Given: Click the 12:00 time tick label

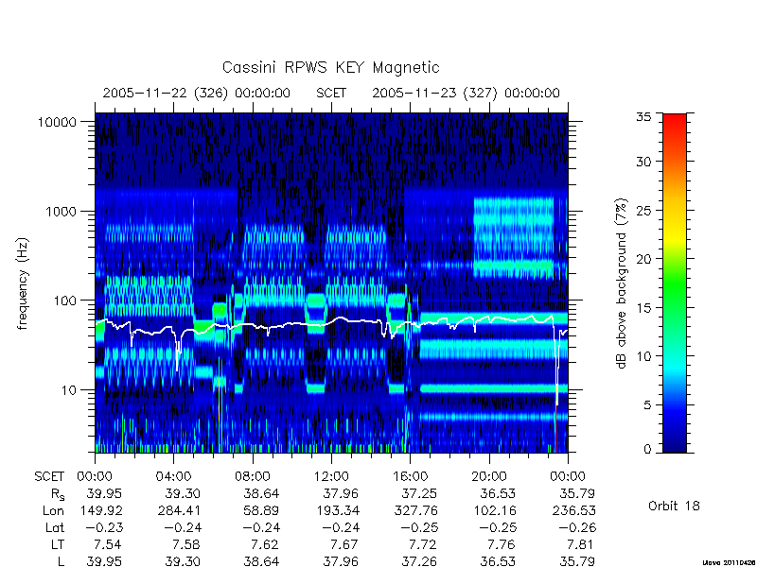Looking at the screenshot, I should (x=331, y=476).
